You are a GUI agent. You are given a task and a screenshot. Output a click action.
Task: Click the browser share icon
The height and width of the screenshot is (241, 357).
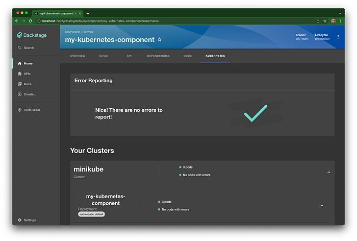pos(318,21)
